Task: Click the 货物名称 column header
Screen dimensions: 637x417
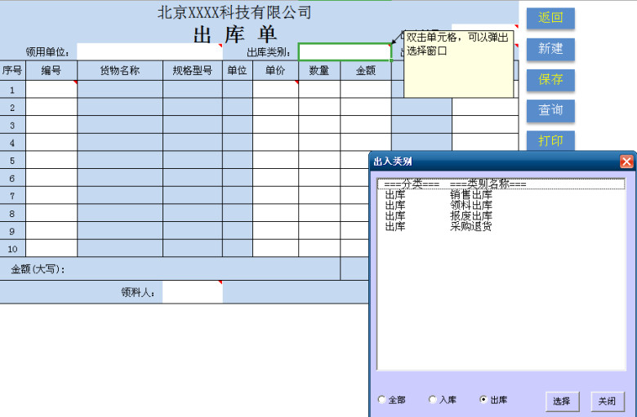Action: 120,71
